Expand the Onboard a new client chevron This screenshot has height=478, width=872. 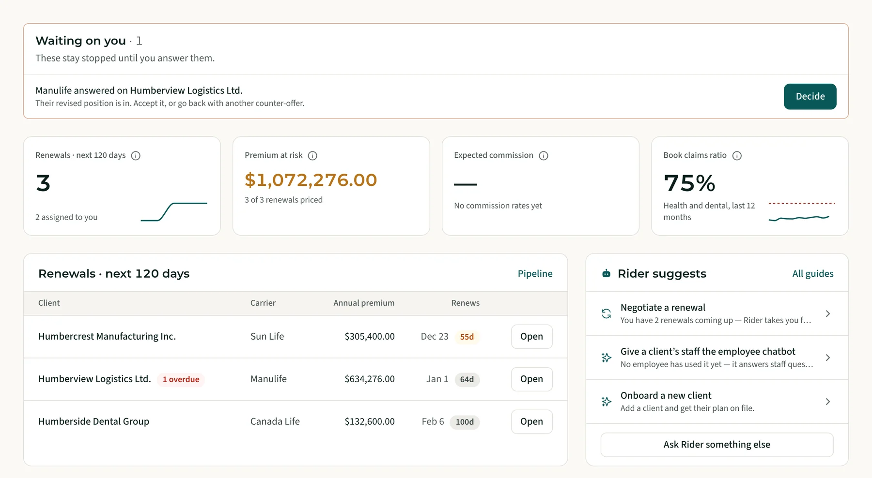click(828, 402)
